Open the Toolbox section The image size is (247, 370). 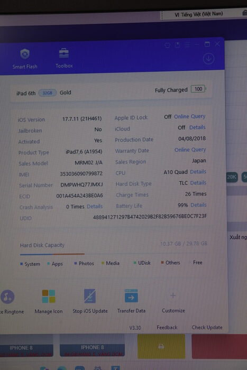click(64, 58)
